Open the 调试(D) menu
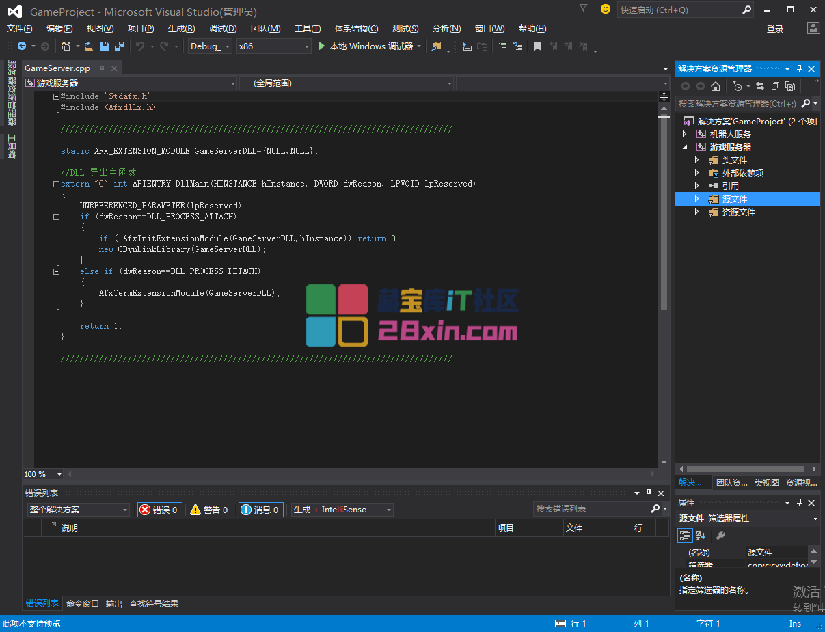The width and height of the screenshot is (825, 632). (x=223, y=28)
